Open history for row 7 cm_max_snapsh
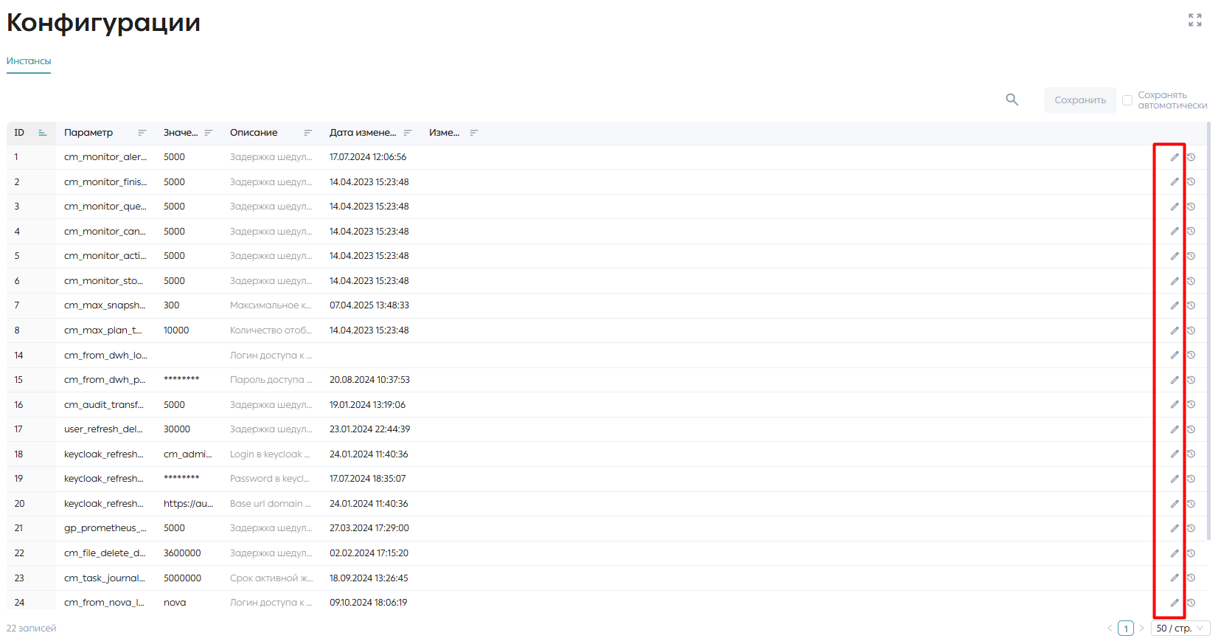The width and height of the screenshot is (1221, 644). [x=1191, y=305]
